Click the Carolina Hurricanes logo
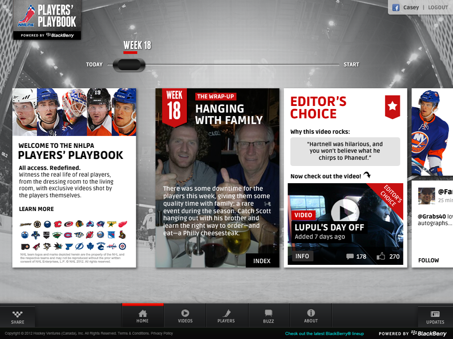This screenshot has height=339, width=453. click(x=69, y=224)
